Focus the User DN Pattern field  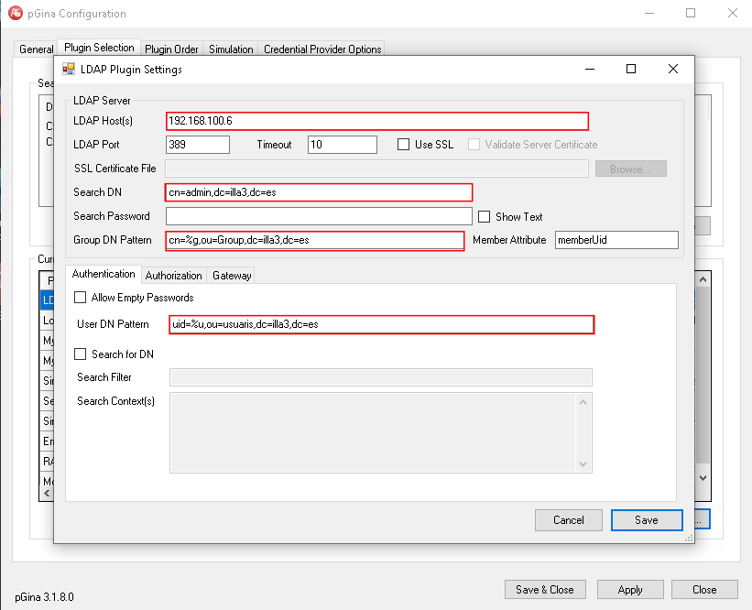(381, 324)
